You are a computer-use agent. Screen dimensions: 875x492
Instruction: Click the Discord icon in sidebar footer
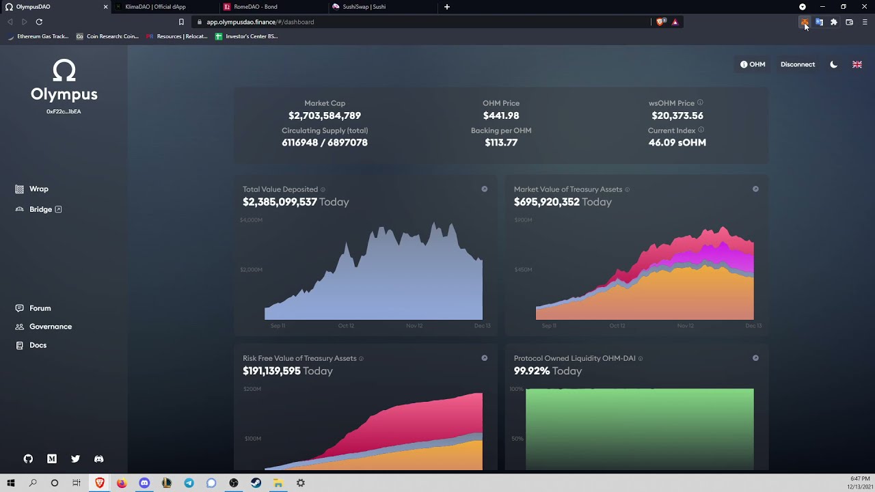click(99, 459)
